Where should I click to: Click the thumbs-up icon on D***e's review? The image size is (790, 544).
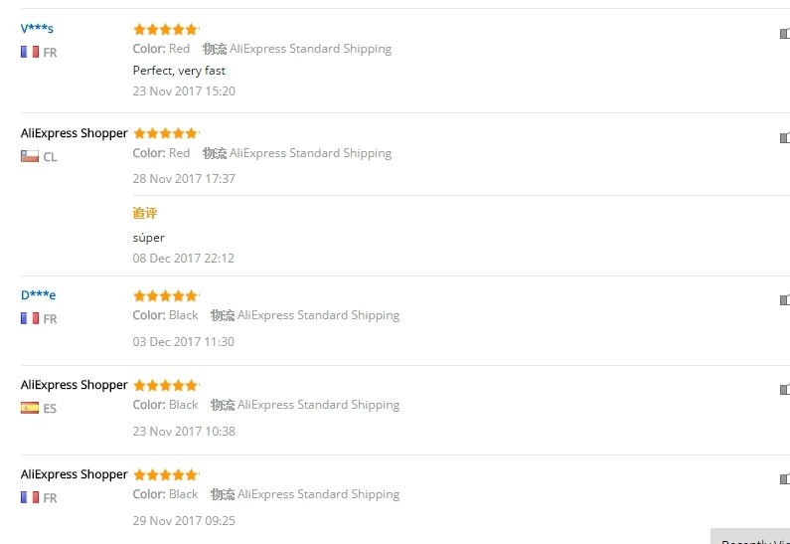pos(784,300)
